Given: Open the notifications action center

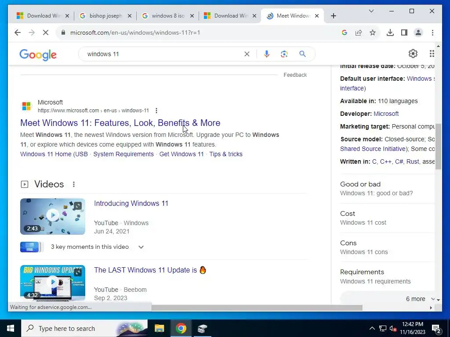Looking at the screenshot, I should point(436,328).
